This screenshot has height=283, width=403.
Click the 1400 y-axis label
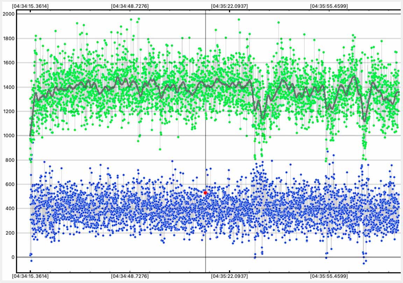click(x=8, y=87)
